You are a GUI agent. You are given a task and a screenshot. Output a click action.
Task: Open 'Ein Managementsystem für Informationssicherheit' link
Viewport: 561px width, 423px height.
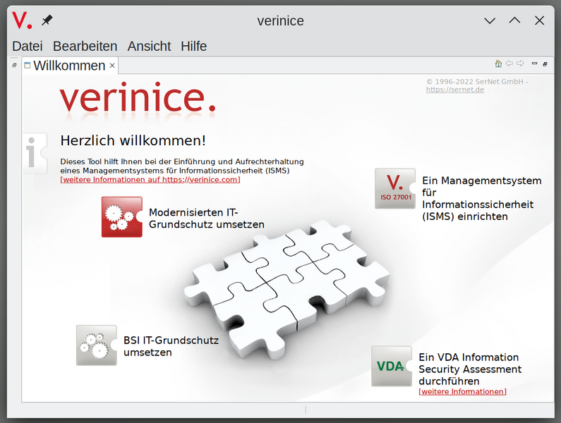coord(481,198)
